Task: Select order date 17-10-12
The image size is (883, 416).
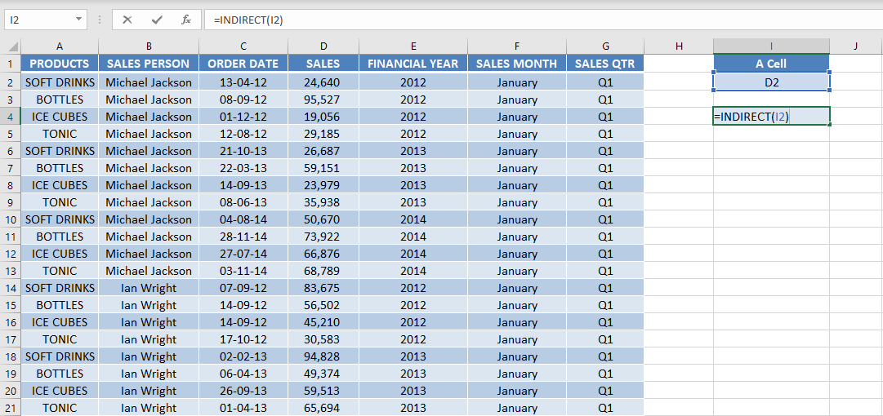Action: [x=243, y=339]
